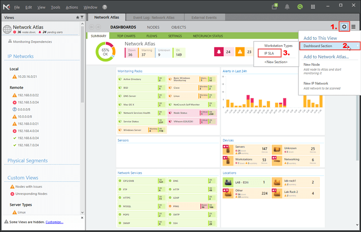This screenshot has height=232, width=361.
Task: Click the lab-rack1 location icon
Action: [277, 182]
